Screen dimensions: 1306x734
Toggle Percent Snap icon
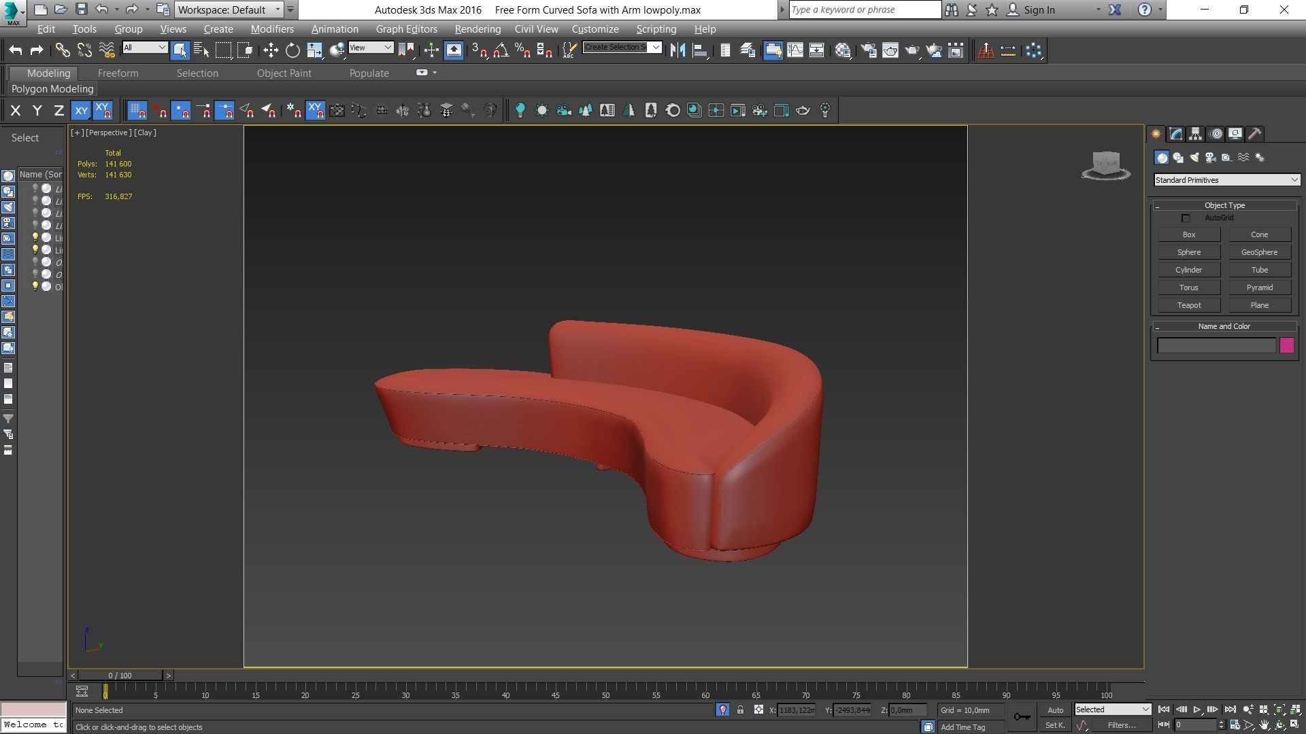click(x=523, y=50)
